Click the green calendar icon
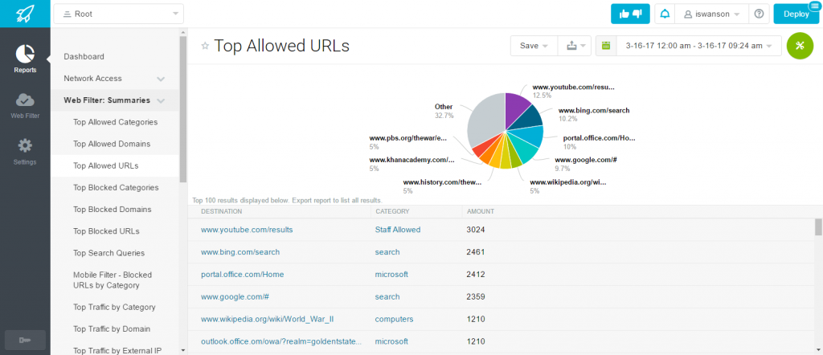This screenshot has height=355, width=823. (606, 46)
